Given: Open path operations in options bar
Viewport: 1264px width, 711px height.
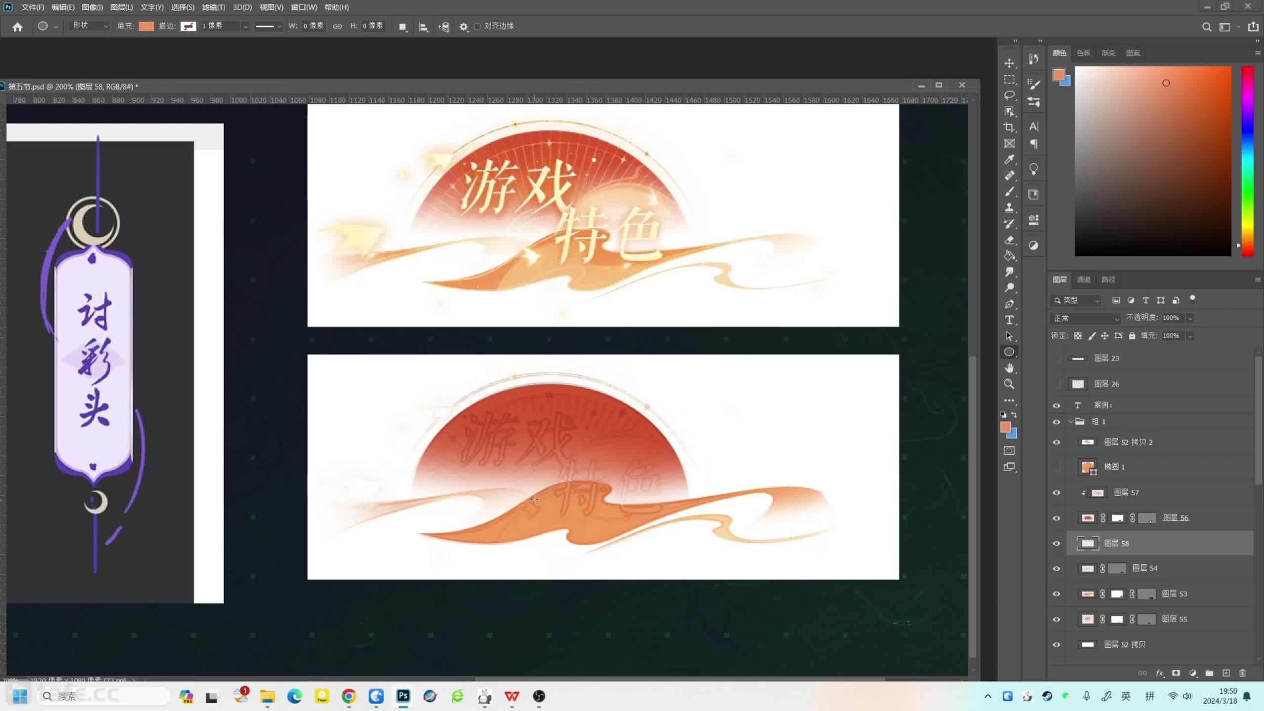Looking at the screenshot, I should 403,27.
